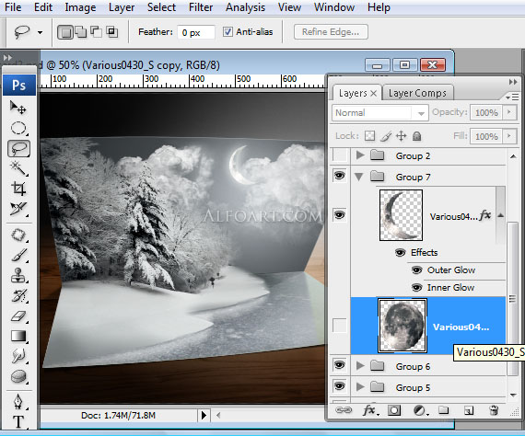Hide the Group 7 layer visibility
The height and width of the screenshot is (436, 525).
[340, 176]
